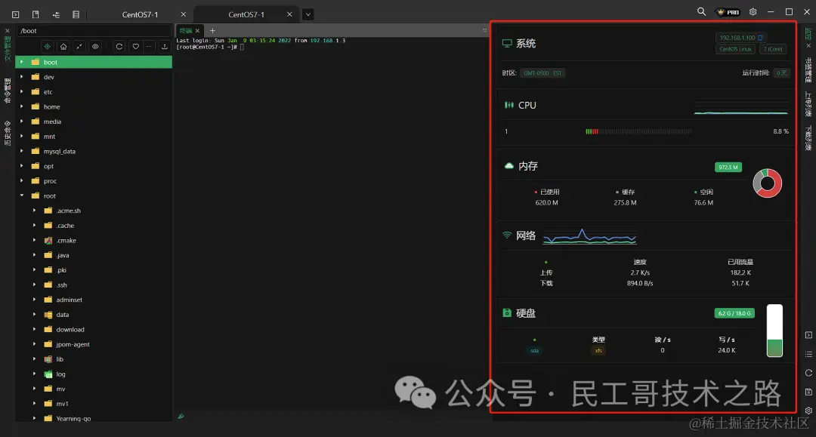Refresh the file listing with the circular arrow

pyautogui.click(x=119, y=46)
